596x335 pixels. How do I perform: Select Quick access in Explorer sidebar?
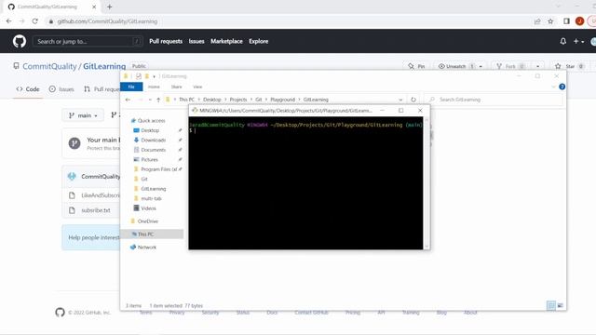point(151,120)
